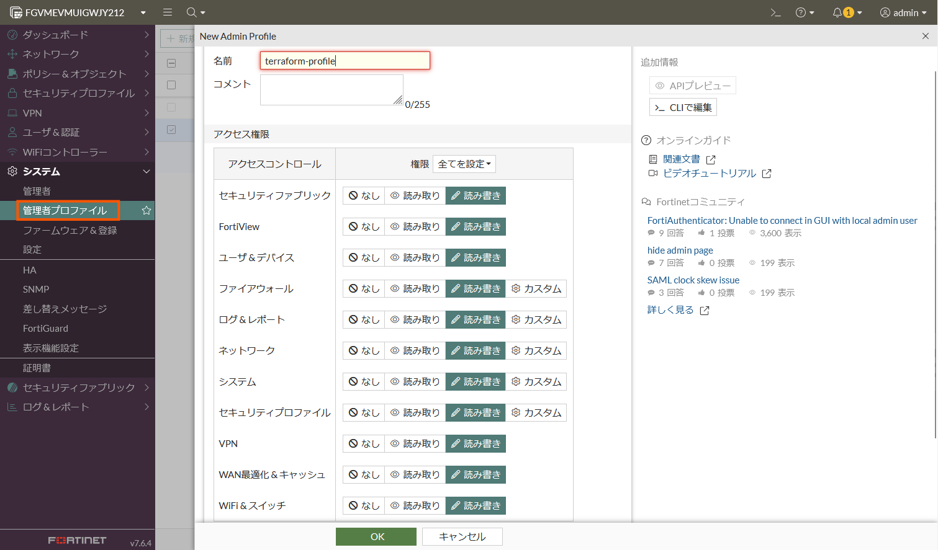Toggle the select-all minus checkbox in table header
Image resolution: width=938 pixels, height=550 pixels.
click(171, 63)
